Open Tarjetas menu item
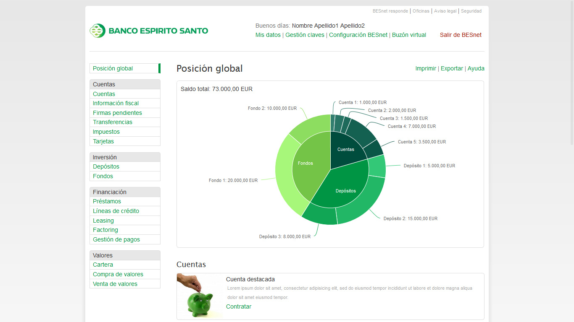Screen dimensions: 574x322 [125, 141]
